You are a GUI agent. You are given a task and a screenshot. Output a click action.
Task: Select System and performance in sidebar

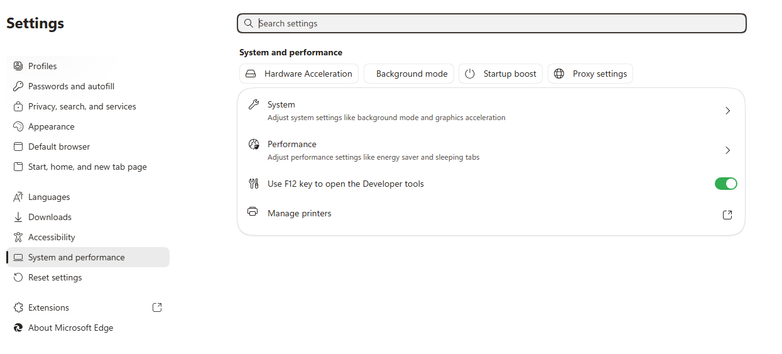tap(88, 257)
